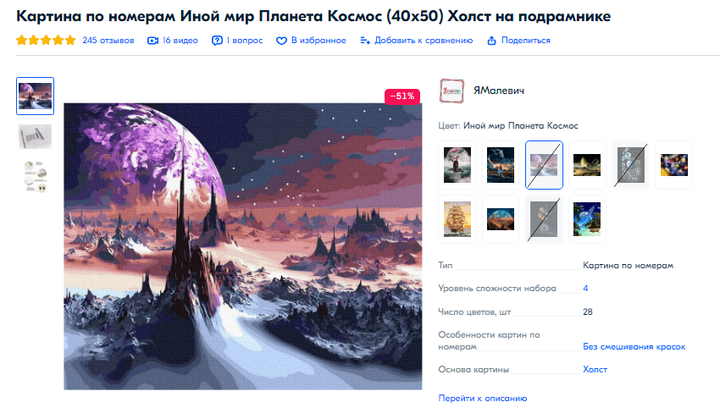Select the third thumbnail showing kit contents

[36, 176]
